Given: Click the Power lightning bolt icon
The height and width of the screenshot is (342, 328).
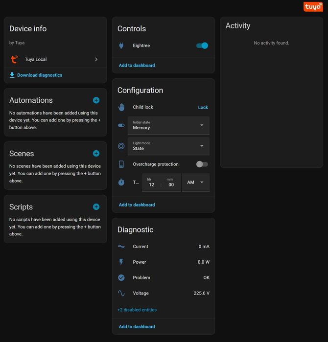Looking at the screenshot, I should pos(121,262).
